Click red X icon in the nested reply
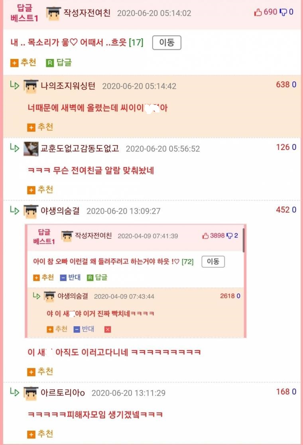Screen dimensions: 303x445 click(x=108, y=329)
